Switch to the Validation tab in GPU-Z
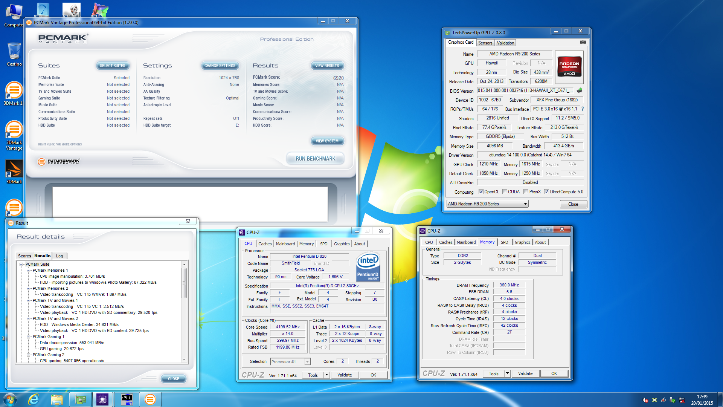 pos(505,43)
